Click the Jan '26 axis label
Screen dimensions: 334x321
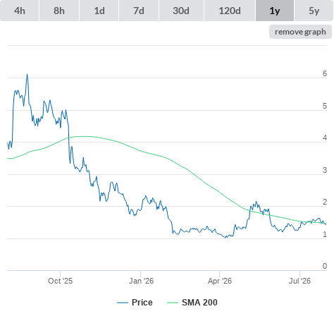coord(141,281)
